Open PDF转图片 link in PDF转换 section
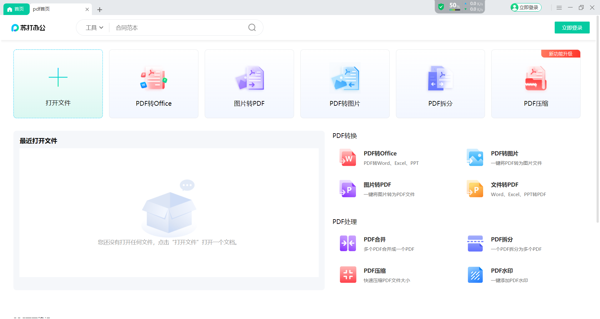This screenshot has width=600, height=319. pyautogui.click(x=504, y=154)
